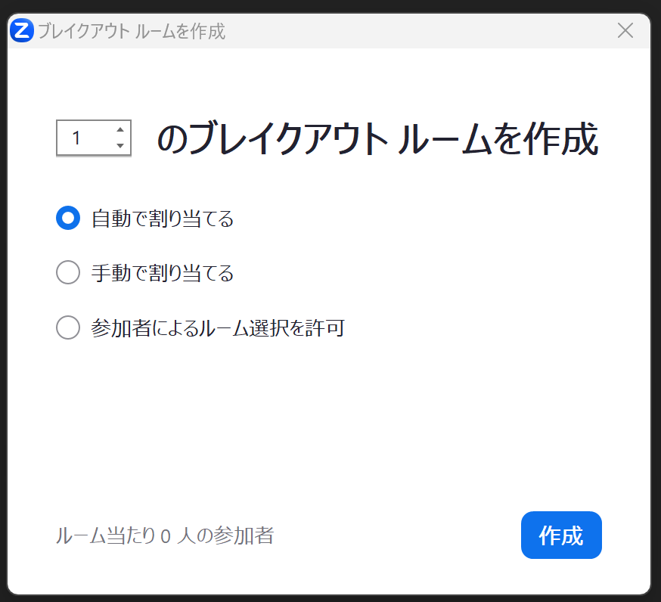
Task: Increase room count with up arrow
Action: point(120,129)
